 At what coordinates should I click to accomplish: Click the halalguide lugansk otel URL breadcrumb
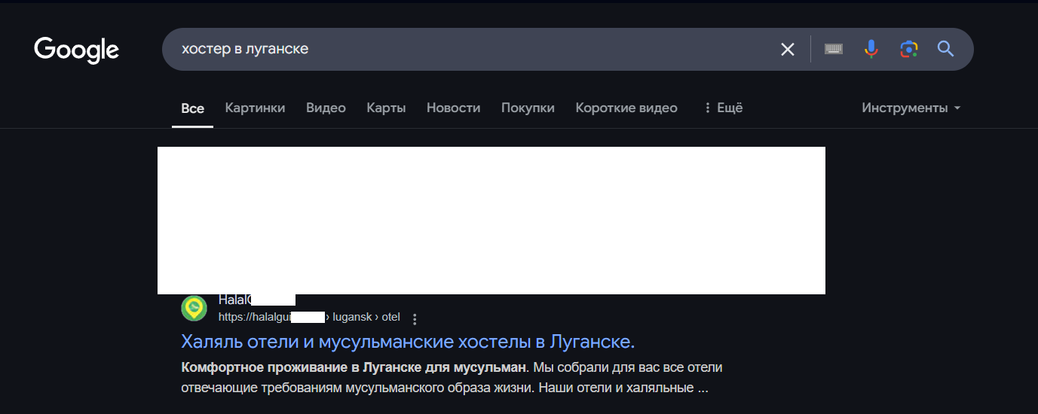click(x=309, y=317)
